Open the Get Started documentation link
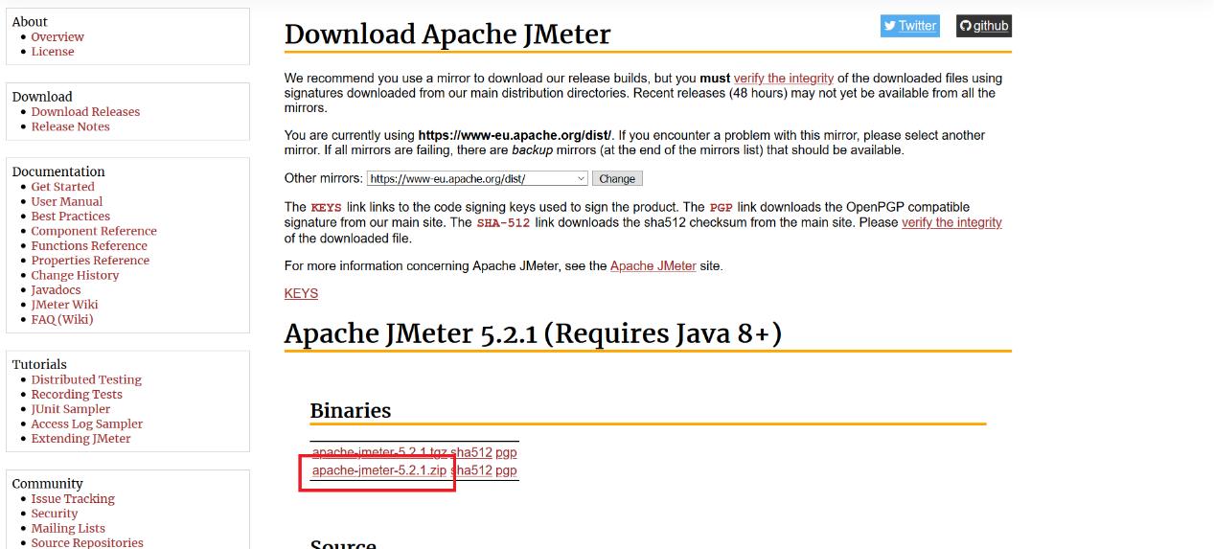 tap(62, 187)
